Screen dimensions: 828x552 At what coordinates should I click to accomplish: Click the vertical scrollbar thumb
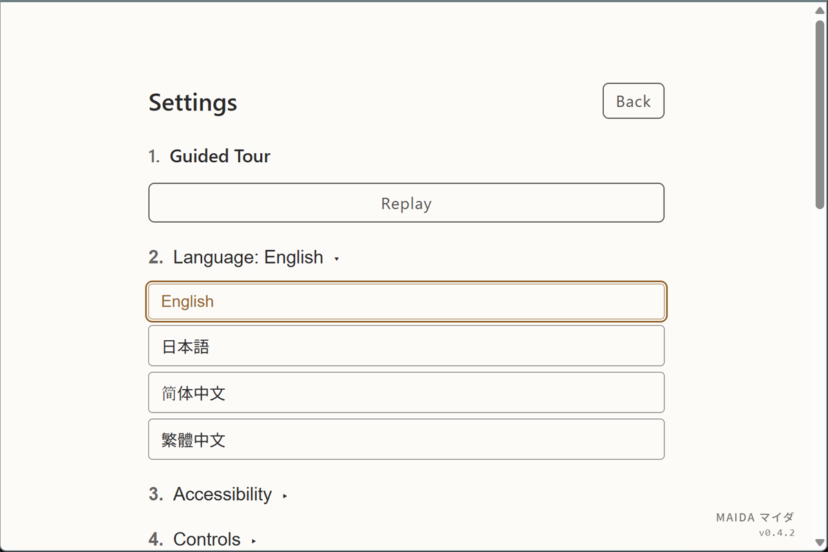point(820,114)
